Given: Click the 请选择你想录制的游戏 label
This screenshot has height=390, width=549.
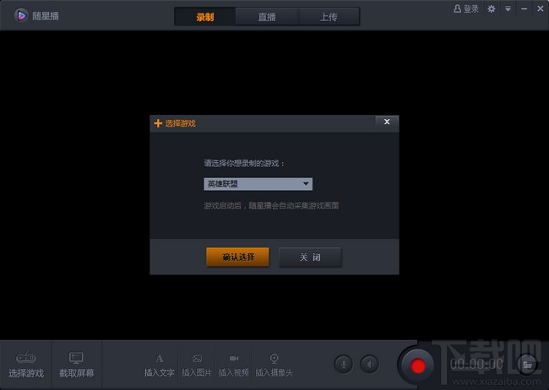Looking at the screenshot, I should (x=244, y=163).
